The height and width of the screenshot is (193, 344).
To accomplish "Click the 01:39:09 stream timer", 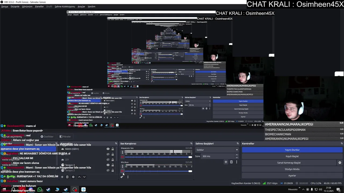I will click(x=286, y=183).
